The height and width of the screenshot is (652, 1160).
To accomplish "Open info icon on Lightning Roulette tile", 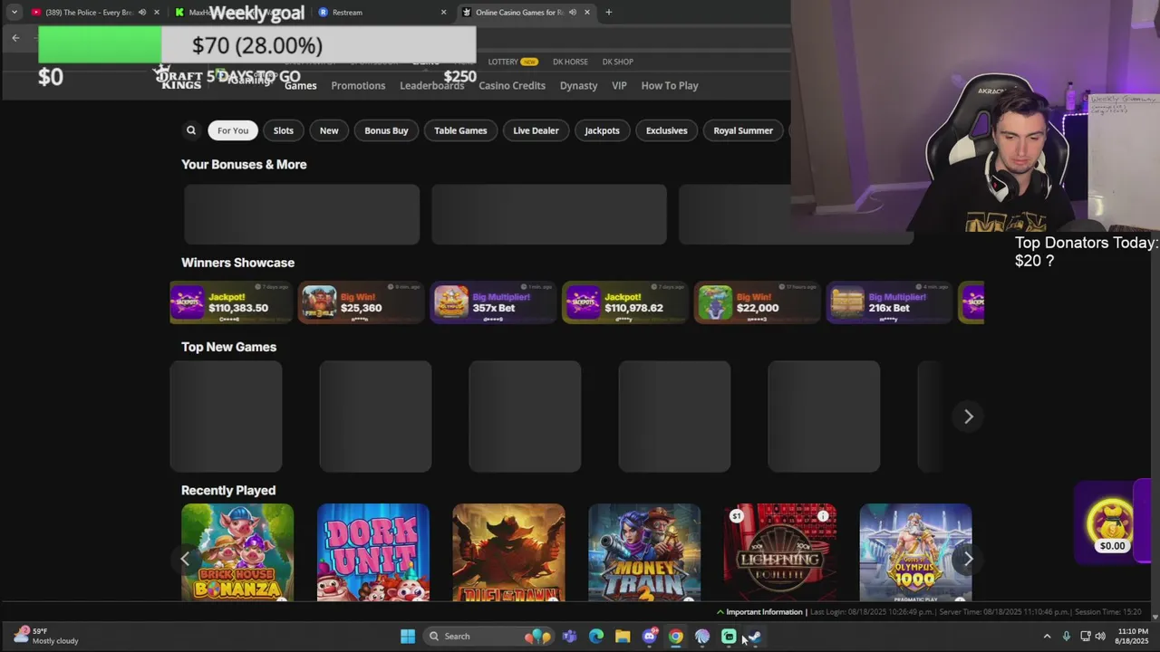I will point(823,516).
